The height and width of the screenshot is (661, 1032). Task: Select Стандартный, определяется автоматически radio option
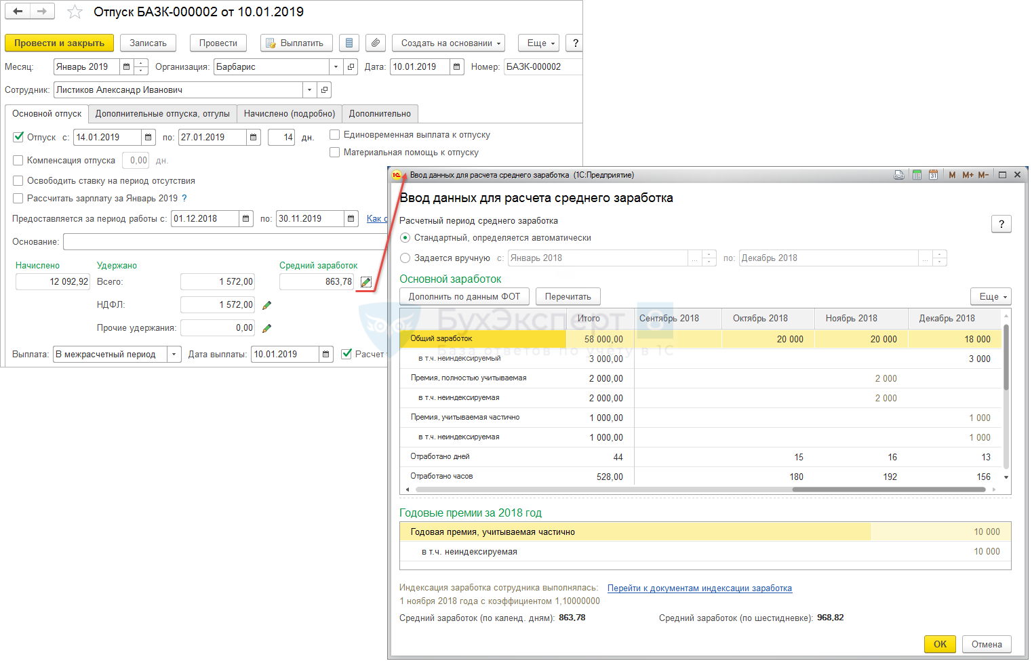405,238
